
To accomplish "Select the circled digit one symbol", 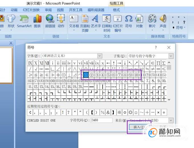I will pos(86,75).
